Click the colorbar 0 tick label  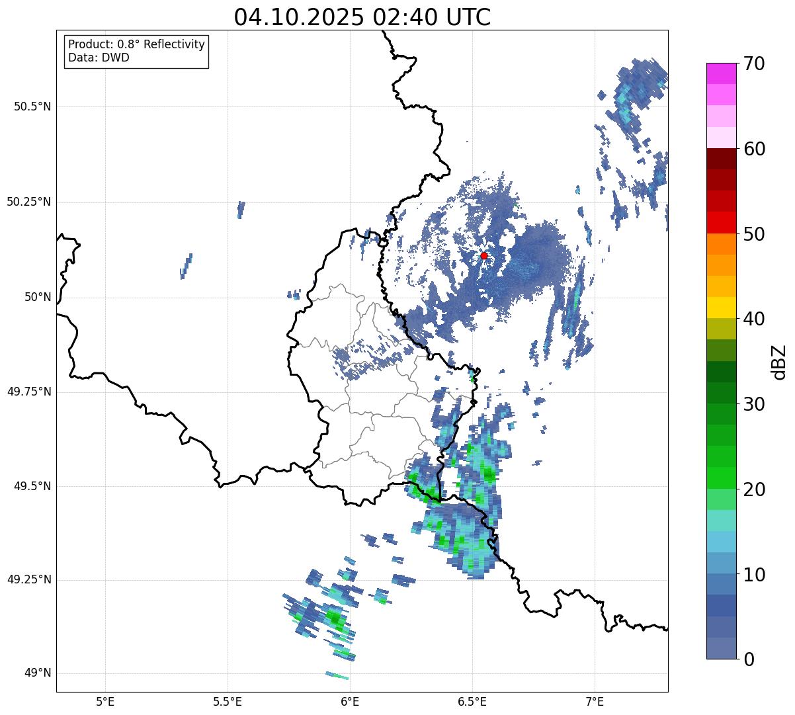[749, 659]
